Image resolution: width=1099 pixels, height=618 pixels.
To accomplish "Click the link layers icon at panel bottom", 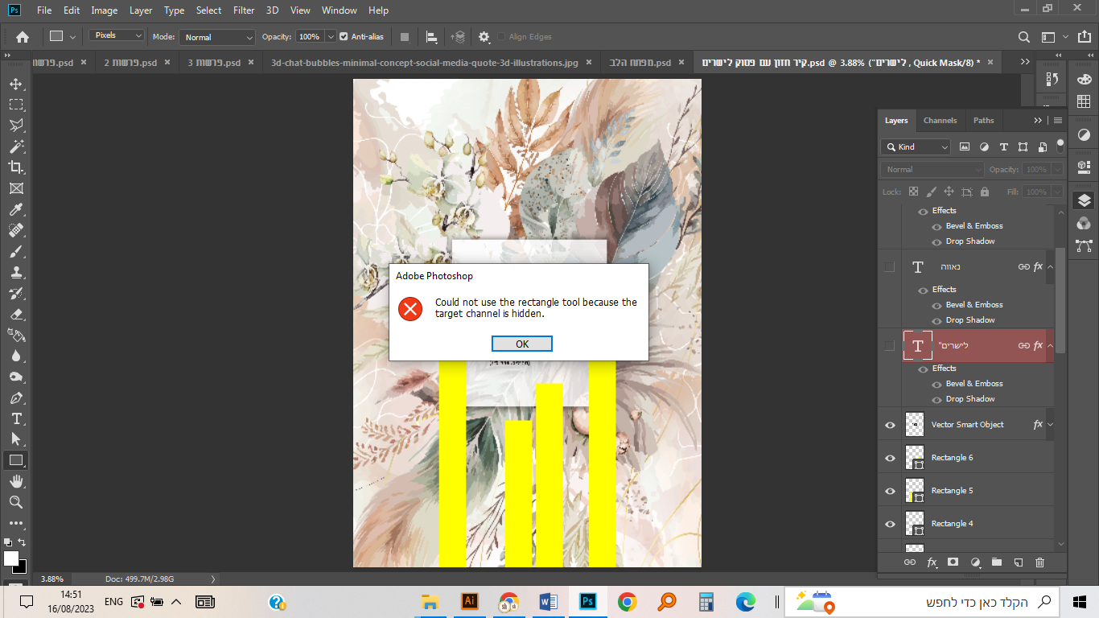I will [910, 562].
